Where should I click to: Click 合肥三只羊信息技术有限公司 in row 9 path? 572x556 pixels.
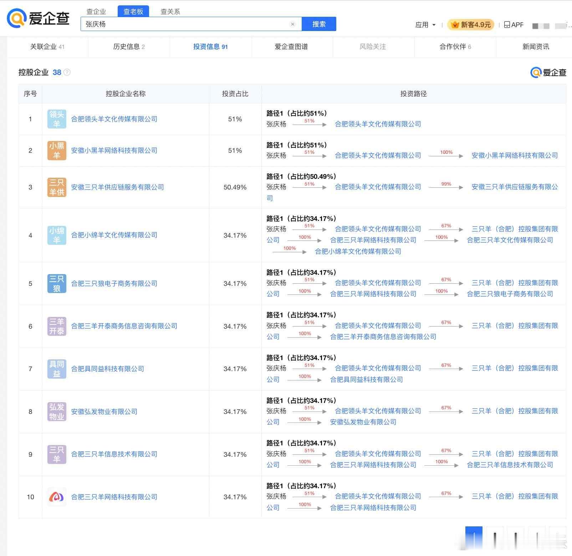pyautogui.click(x=510, y=465)
